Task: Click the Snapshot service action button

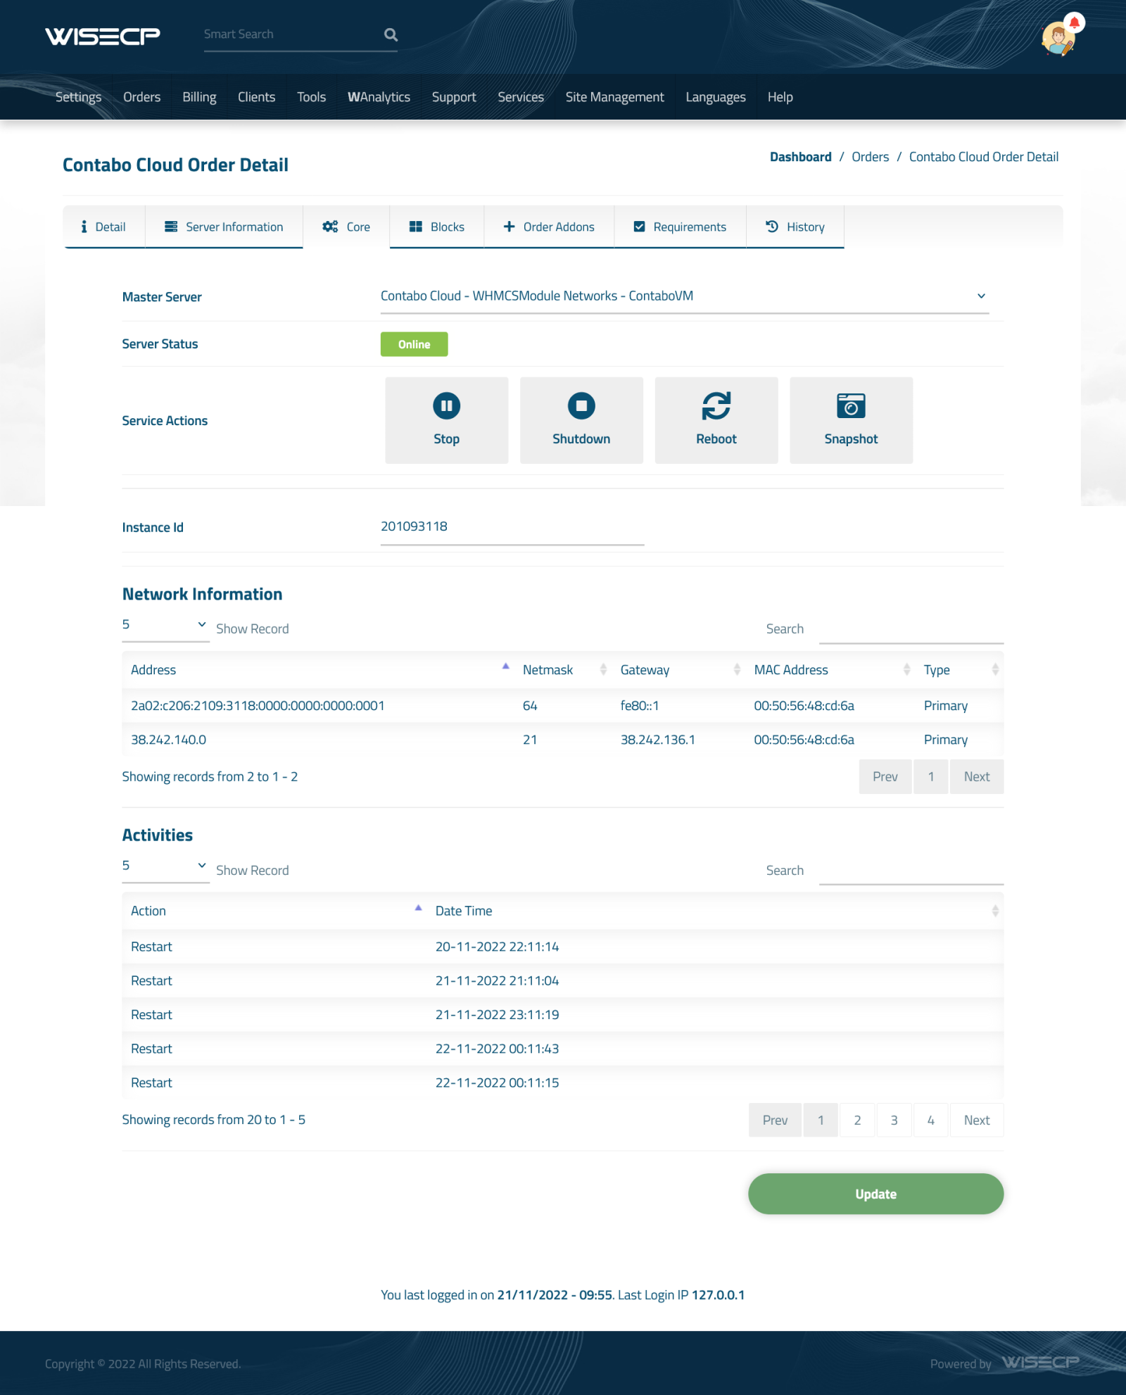Action: coord(852,420)
